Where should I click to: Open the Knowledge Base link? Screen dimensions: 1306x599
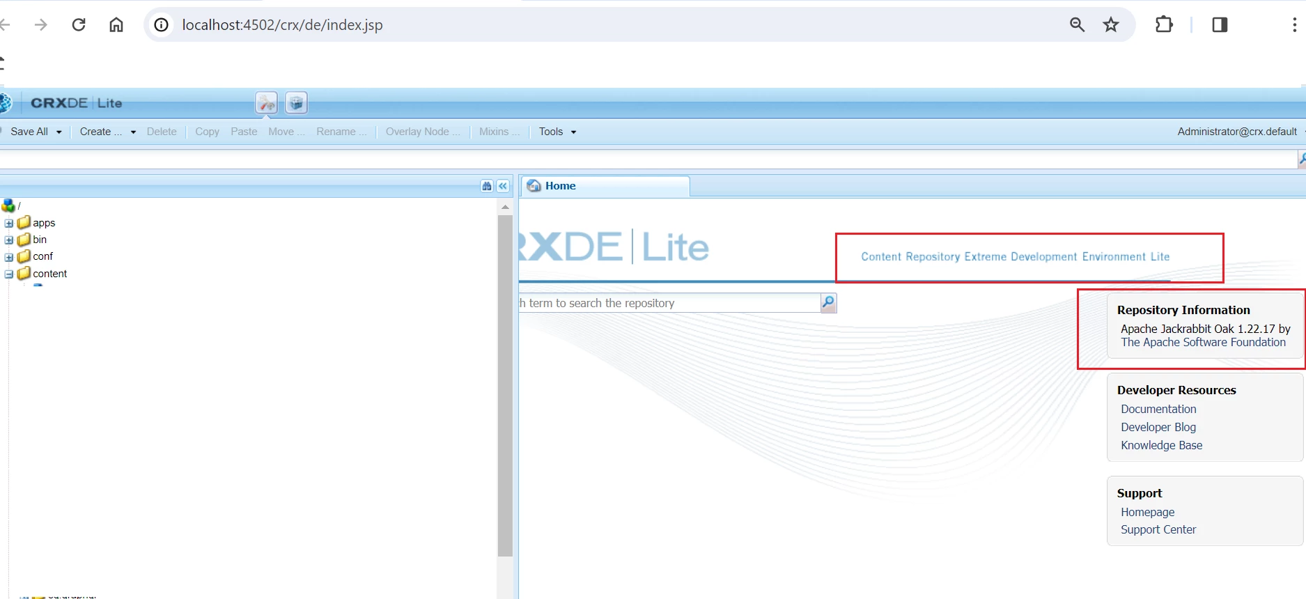(1161, 446)
